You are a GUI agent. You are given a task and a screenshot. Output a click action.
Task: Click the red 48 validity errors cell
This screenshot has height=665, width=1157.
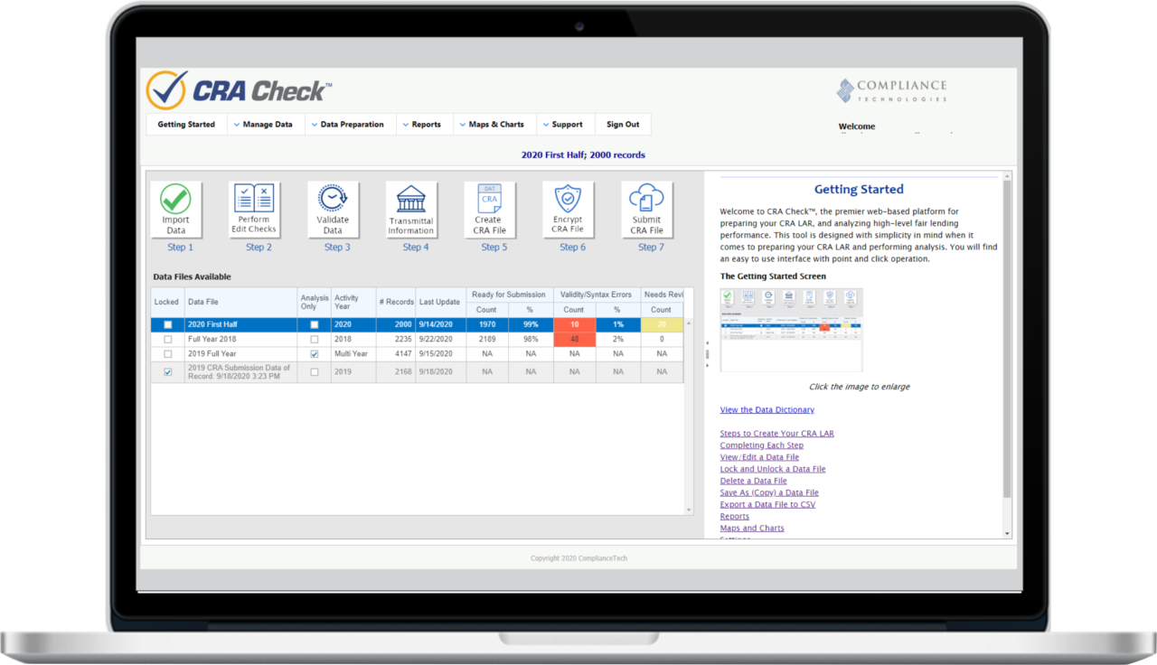pos(574,340)
